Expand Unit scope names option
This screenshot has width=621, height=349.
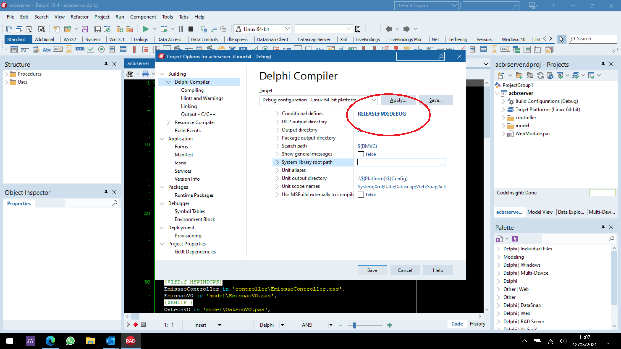[x=278, y=186]
